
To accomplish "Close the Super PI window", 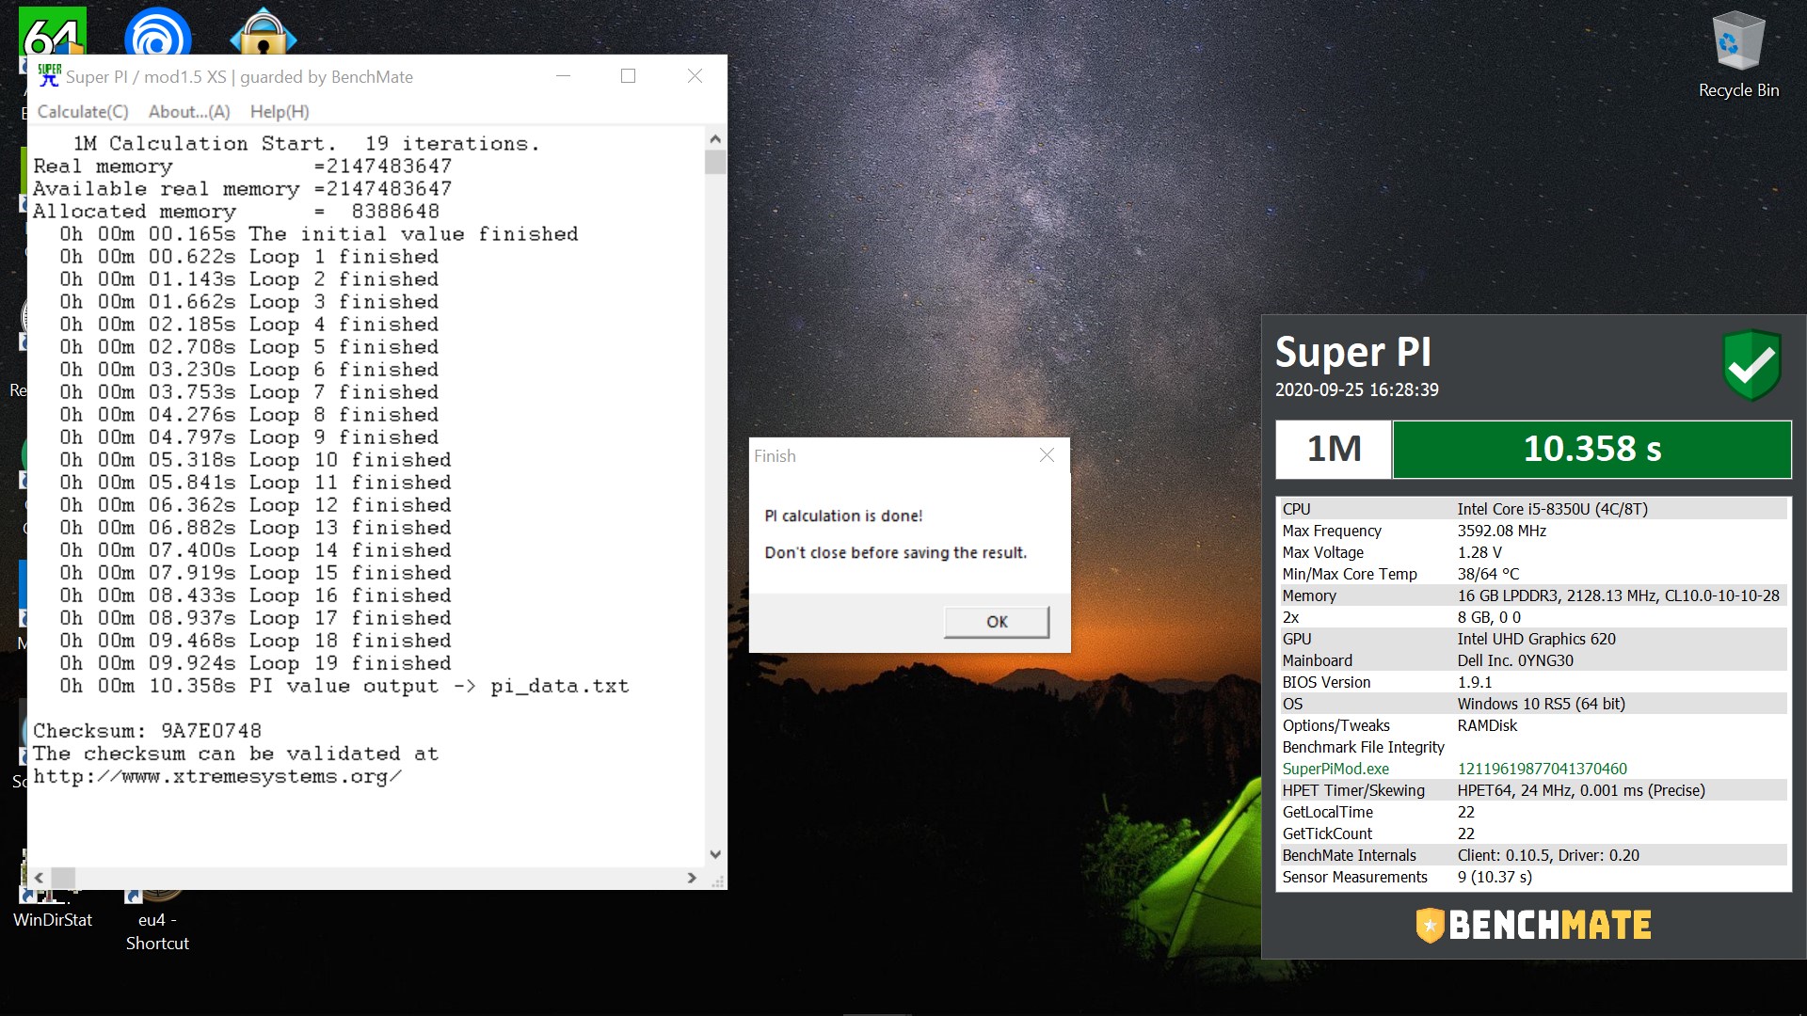I will [x=695, y=76].
